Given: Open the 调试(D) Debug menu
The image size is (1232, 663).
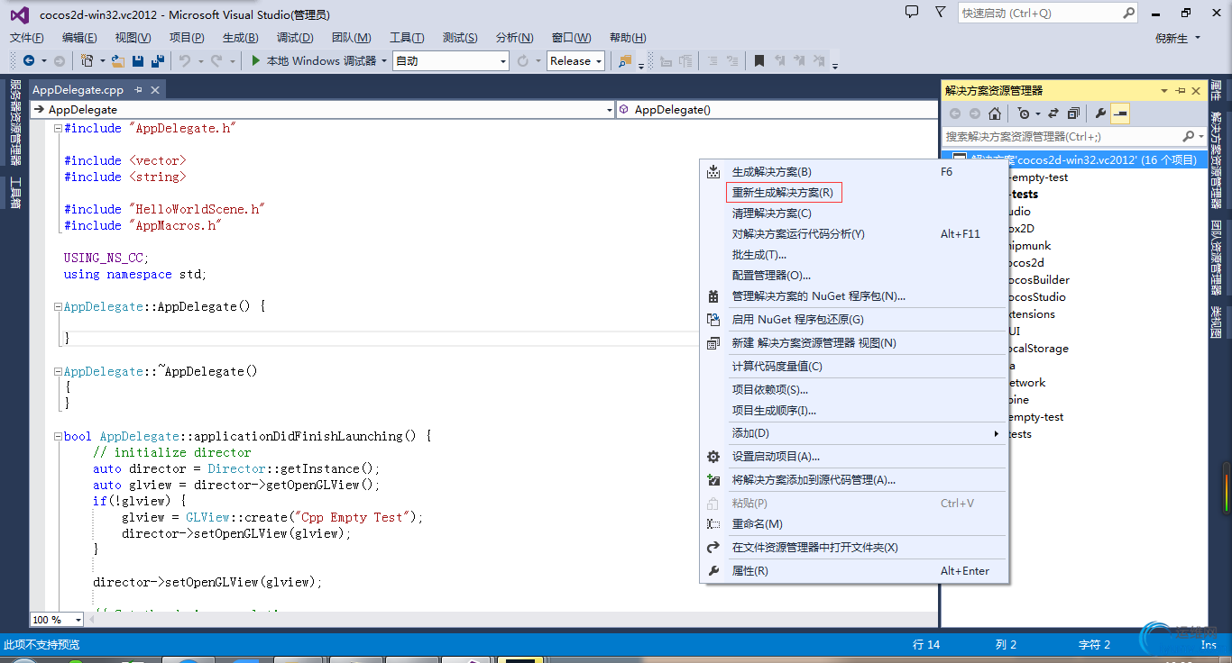Looking at the screenshot, I should coord(295,38).
